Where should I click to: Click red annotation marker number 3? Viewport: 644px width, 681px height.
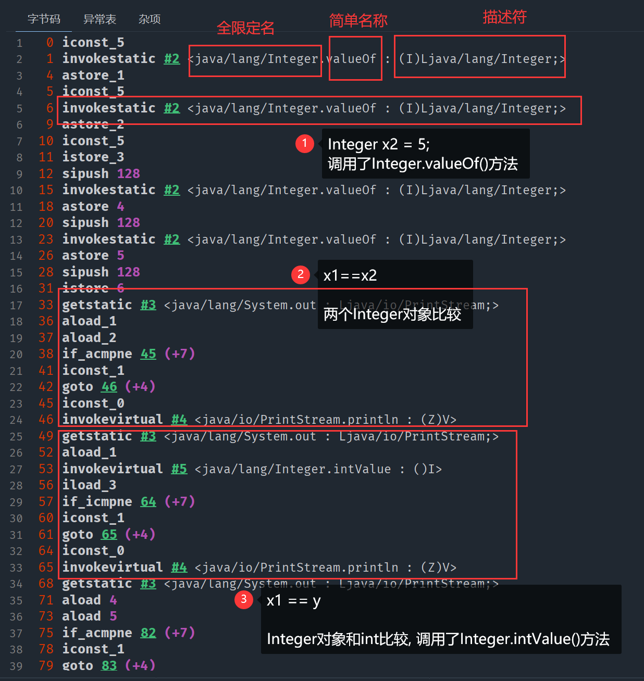pos(243,599)
